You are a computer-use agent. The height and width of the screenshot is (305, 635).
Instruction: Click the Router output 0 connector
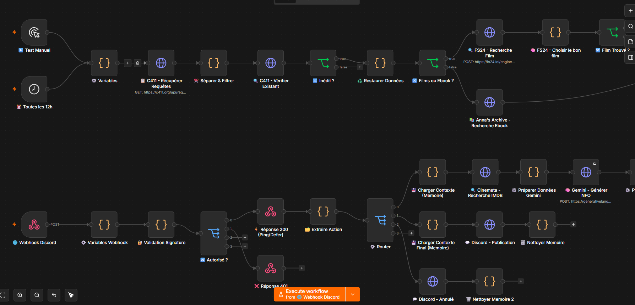point(393,207)
